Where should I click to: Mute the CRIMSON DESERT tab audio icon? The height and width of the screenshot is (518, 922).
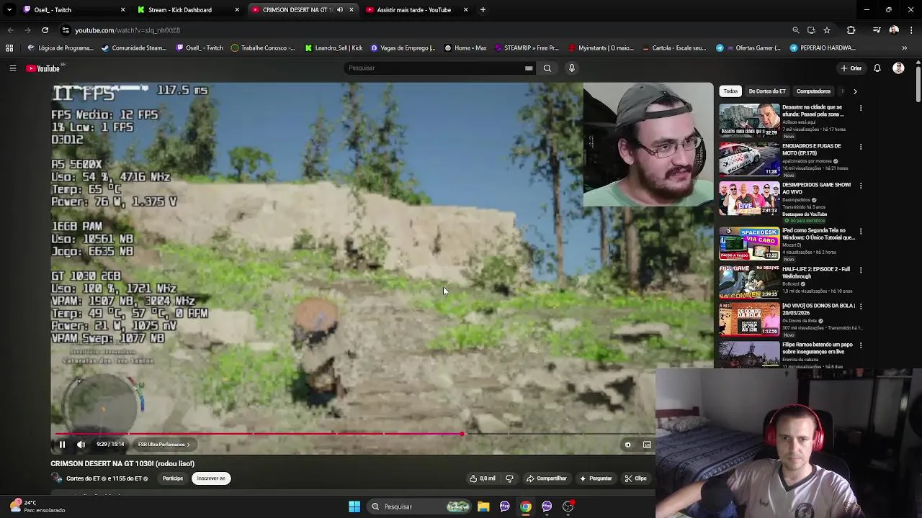(340, 10)
